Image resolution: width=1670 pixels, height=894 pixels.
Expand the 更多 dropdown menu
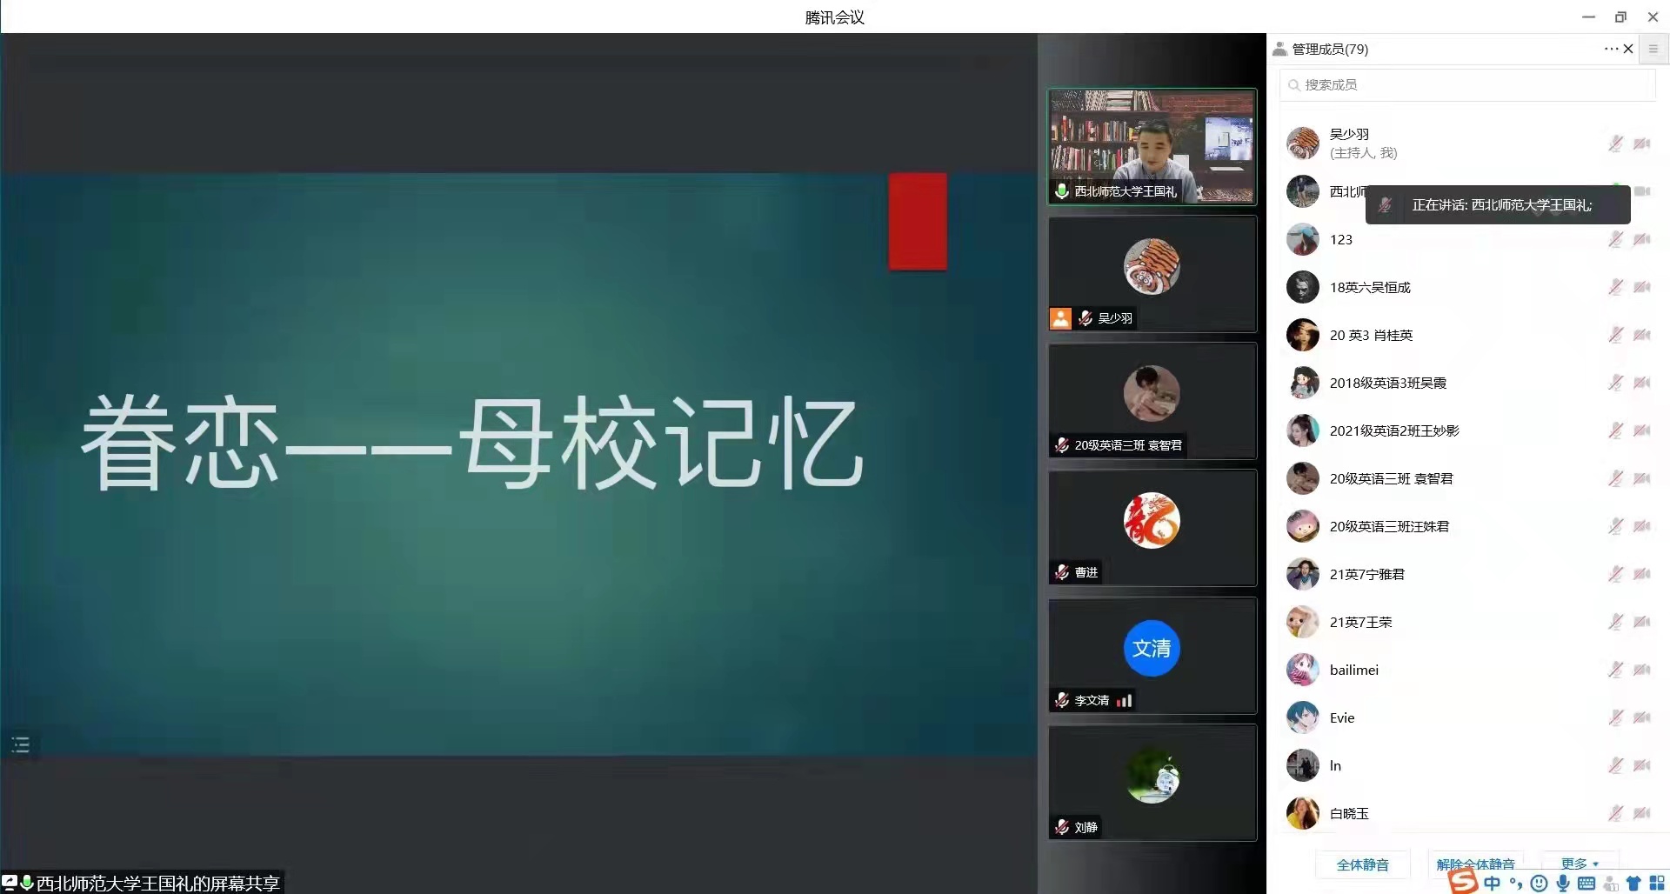coord(1580,864)
